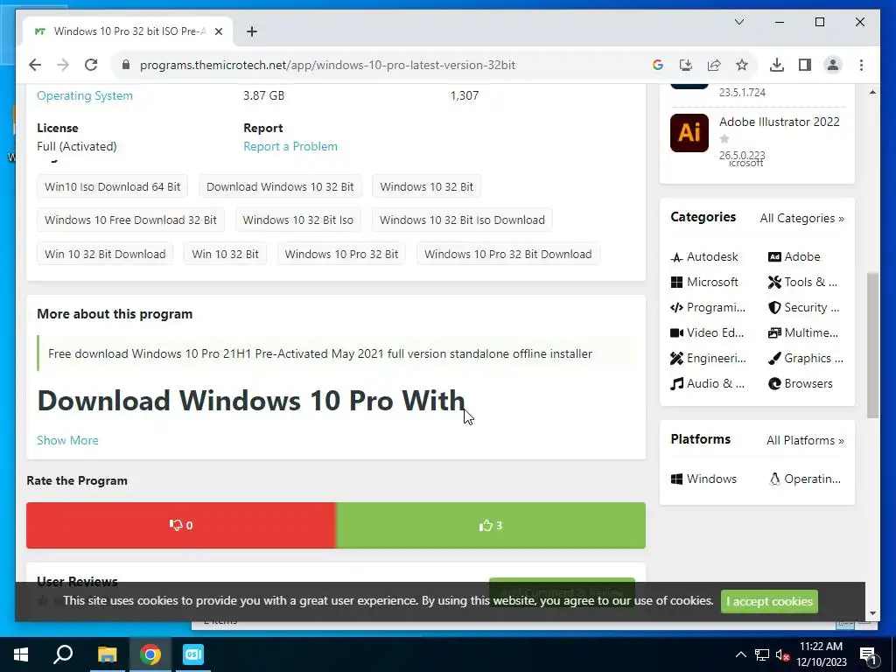Open the Adobe Illustrator 2022 title link

click(x=780, y=122)
